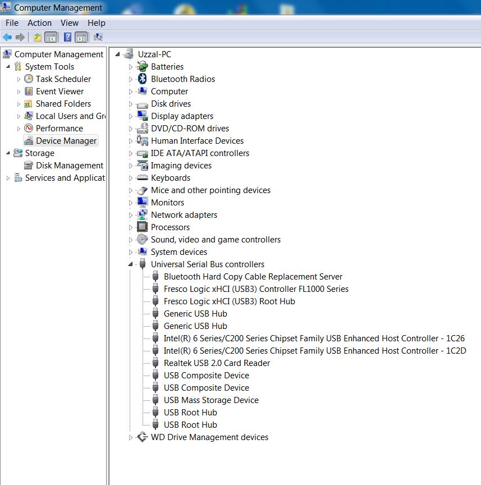Click the Mice and other pointing devices icon

coord(143,190)
